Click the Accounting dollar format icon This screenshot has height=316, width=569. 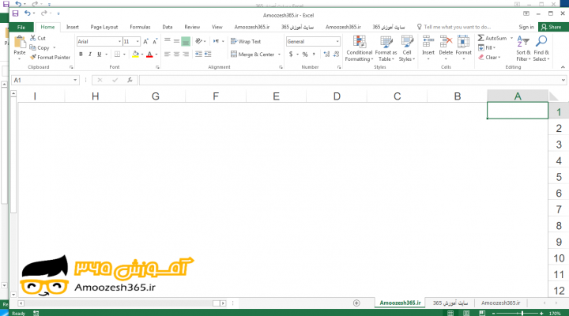[x=291, y=54]
